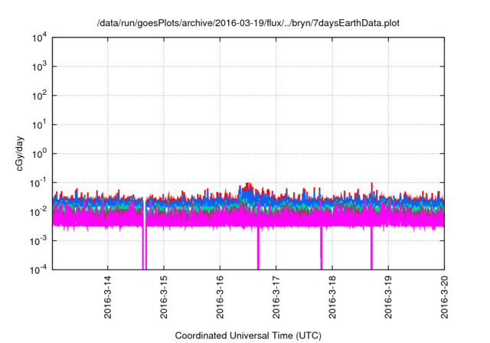The width and height of the screenshot is (490, 343).
Task: Click the red peak on 2016-3-16
Action: (248, 185)
